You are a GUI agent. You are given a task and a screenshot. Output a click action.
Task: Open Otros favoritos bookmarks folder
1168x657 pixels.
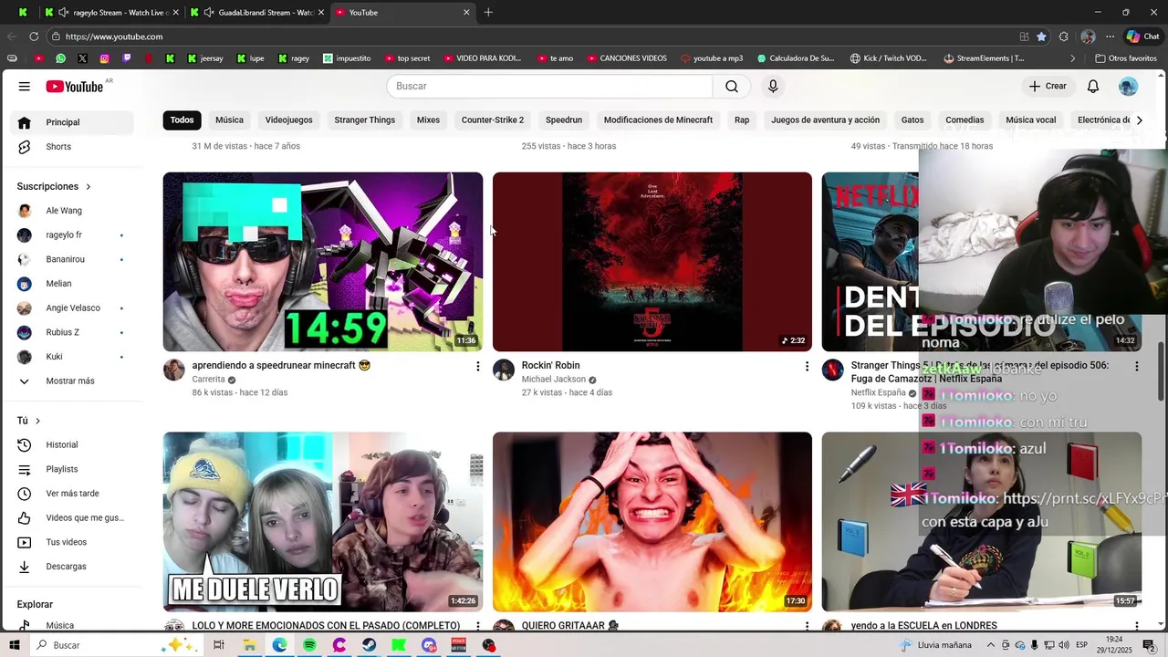1126,58
